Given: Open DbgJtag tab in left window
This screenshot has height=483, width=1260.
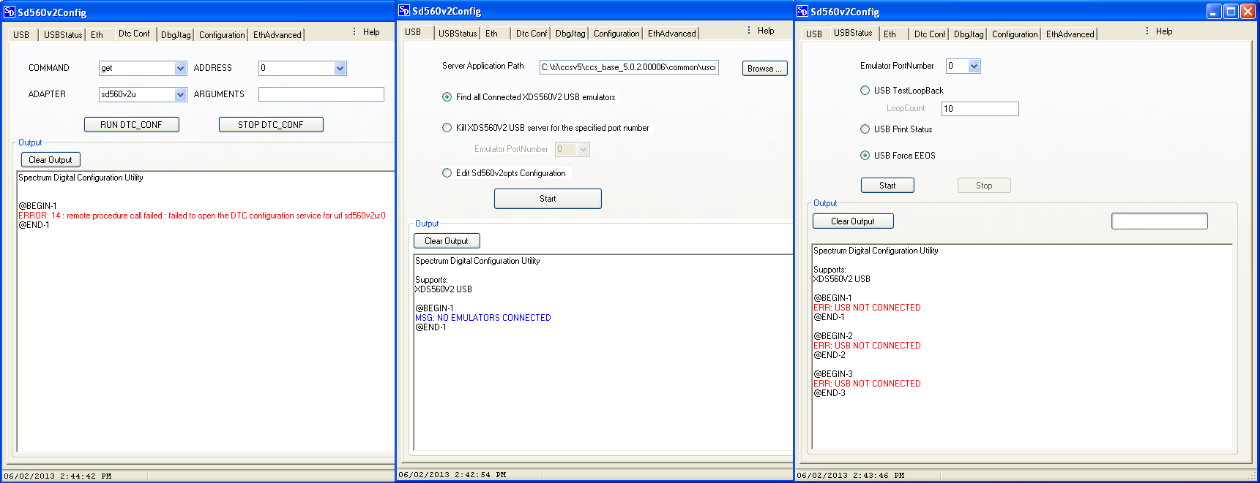Looking at the screenshot, I should click(x=176, y=35).
